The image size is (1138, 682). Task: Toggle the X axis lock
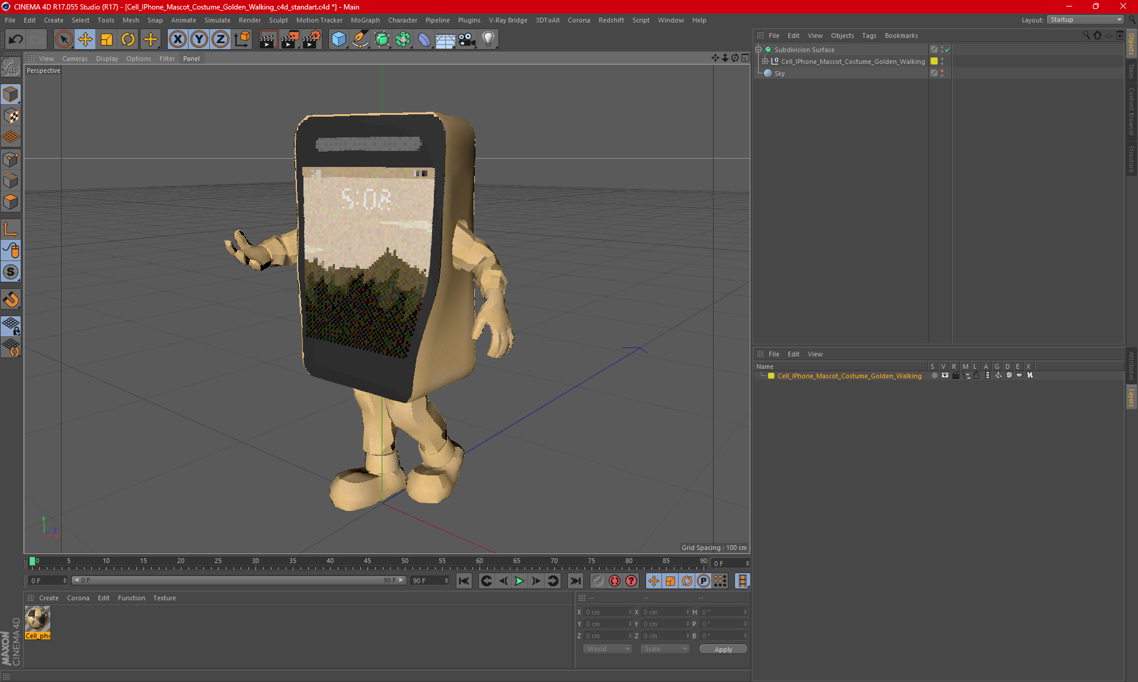(x=177, y=40)
